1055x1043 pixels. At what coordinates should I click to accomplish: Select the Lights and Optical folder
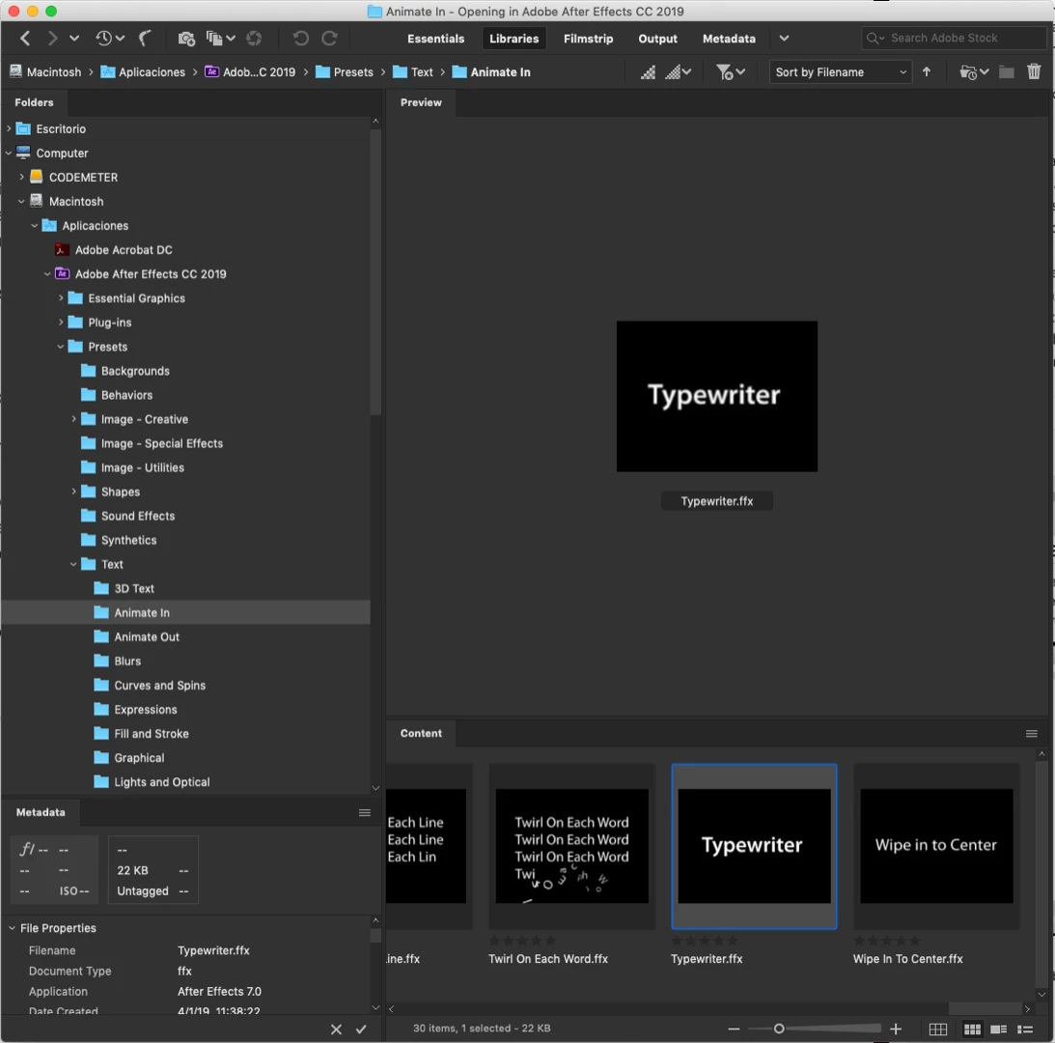[161, 782]
